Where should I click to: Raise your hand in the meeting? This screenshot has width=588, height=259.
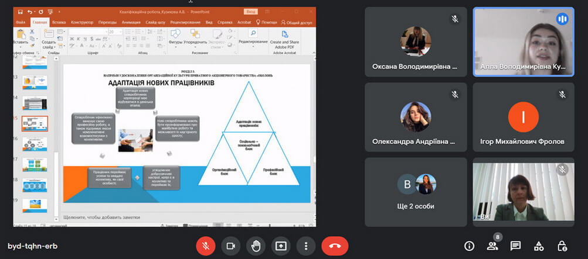pos(256,246)
